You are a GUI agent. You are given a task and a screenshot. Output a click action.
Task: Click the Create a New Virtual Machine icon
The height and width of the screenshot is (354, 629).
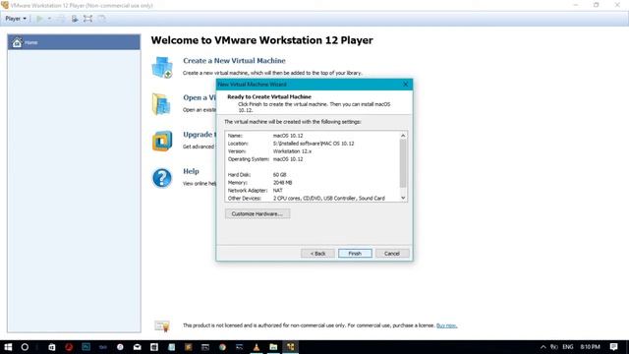point(162,67)
